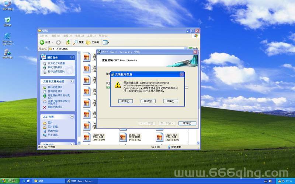The width and height of the screenshot is (295, 184).
Task: Open 图片 folder in 其它位置
Action: coord(50,123)
